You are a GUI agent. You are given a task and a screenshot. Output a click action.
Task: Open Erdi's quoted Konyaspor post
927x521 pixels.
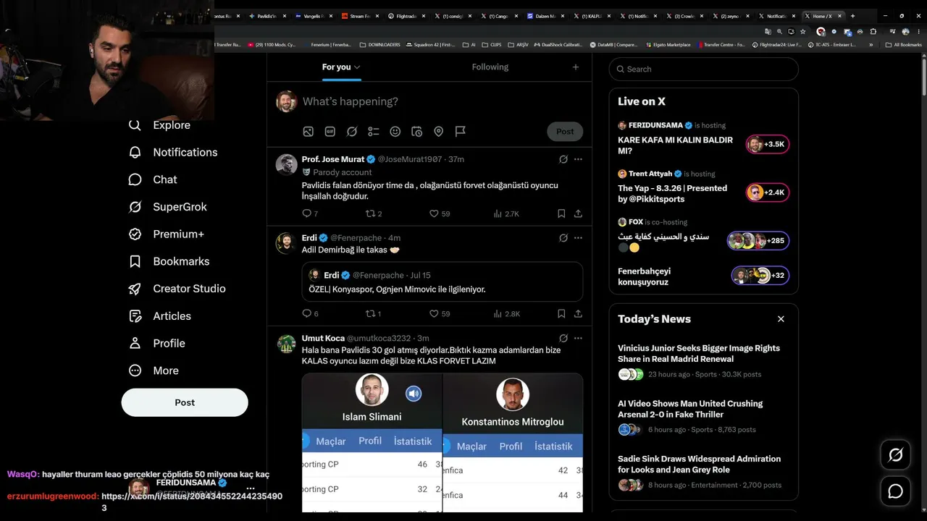coord(442,281)
